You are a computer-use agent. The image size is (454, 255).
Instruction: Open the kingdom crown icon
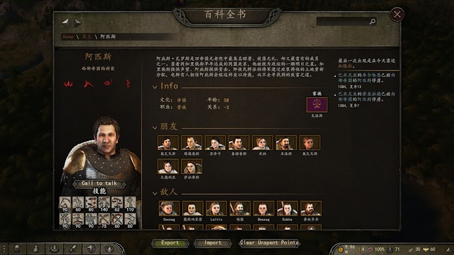110,249
